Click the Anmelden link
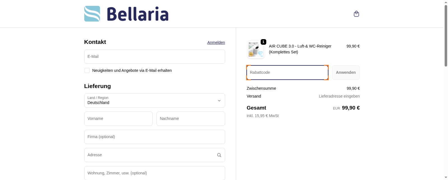 click(x=216, y=42)
